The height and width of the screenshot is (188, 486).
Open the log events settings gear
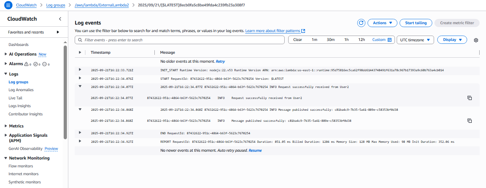[x=476, y=40]
